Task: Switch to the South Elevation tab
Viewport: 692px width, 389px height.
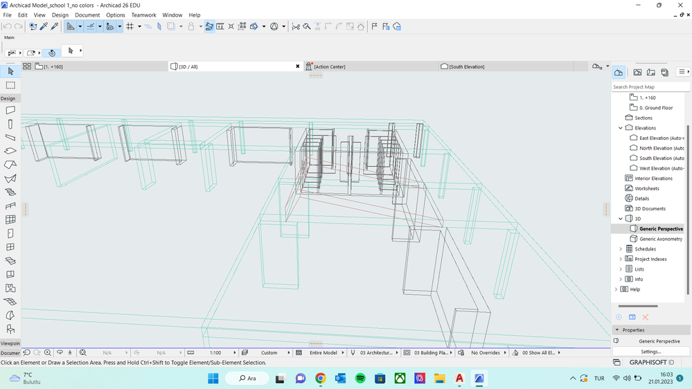Action: coord(466,66)
